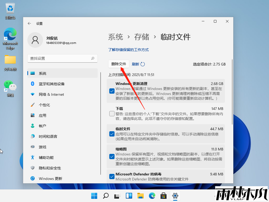Click the 查找设置 search field
Screen dimensions: 269x202
point(62,58)
